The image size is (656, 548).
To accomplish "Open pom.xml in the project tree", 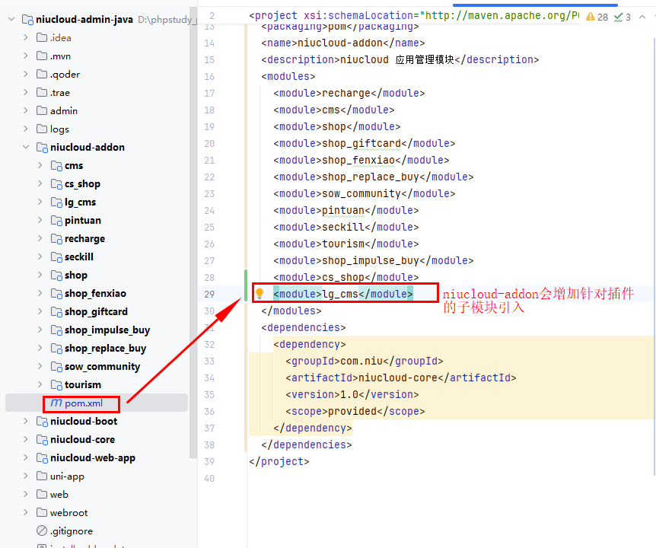I will click(x=82, y=403).
